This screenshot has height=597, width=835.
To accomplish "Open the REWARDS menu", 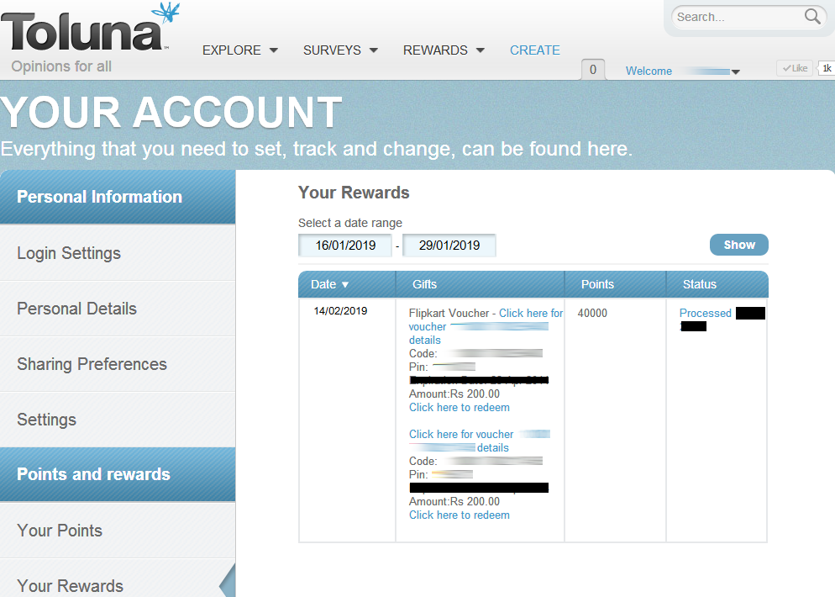I will [435, 50].
